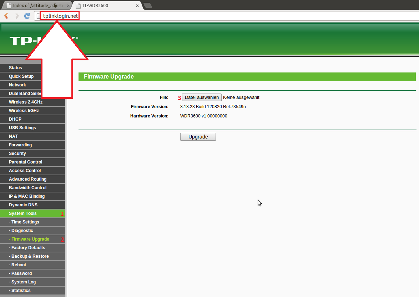Click the Firmware Upgrade heading
Image resolution: width=419 pixels, height=297 pixels.
click(x=109, y=76)
